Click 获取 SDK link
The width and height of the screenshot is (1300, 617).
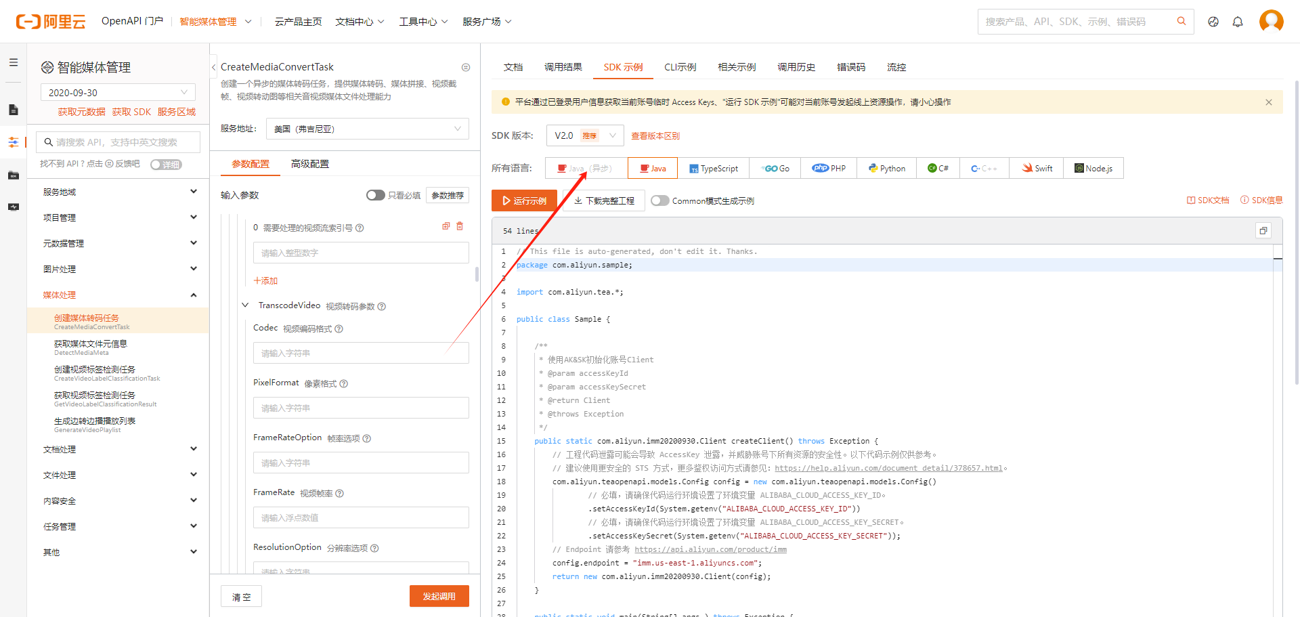pyautogui.click(x=131, y=112)
